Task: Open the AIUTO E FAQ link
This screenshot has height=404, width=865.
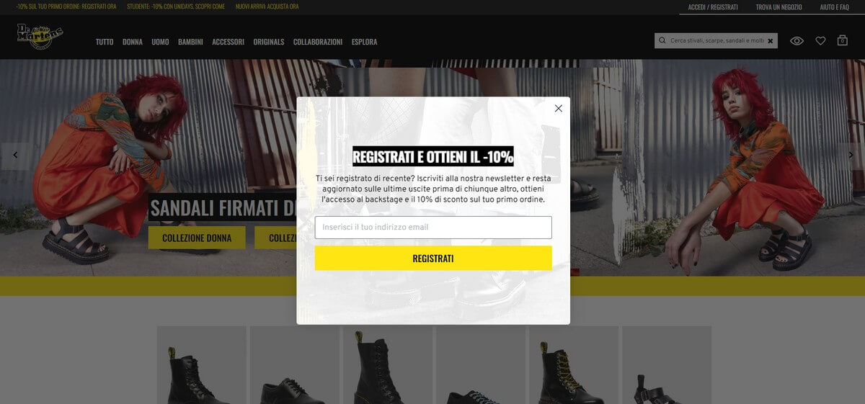Action: 834,6
